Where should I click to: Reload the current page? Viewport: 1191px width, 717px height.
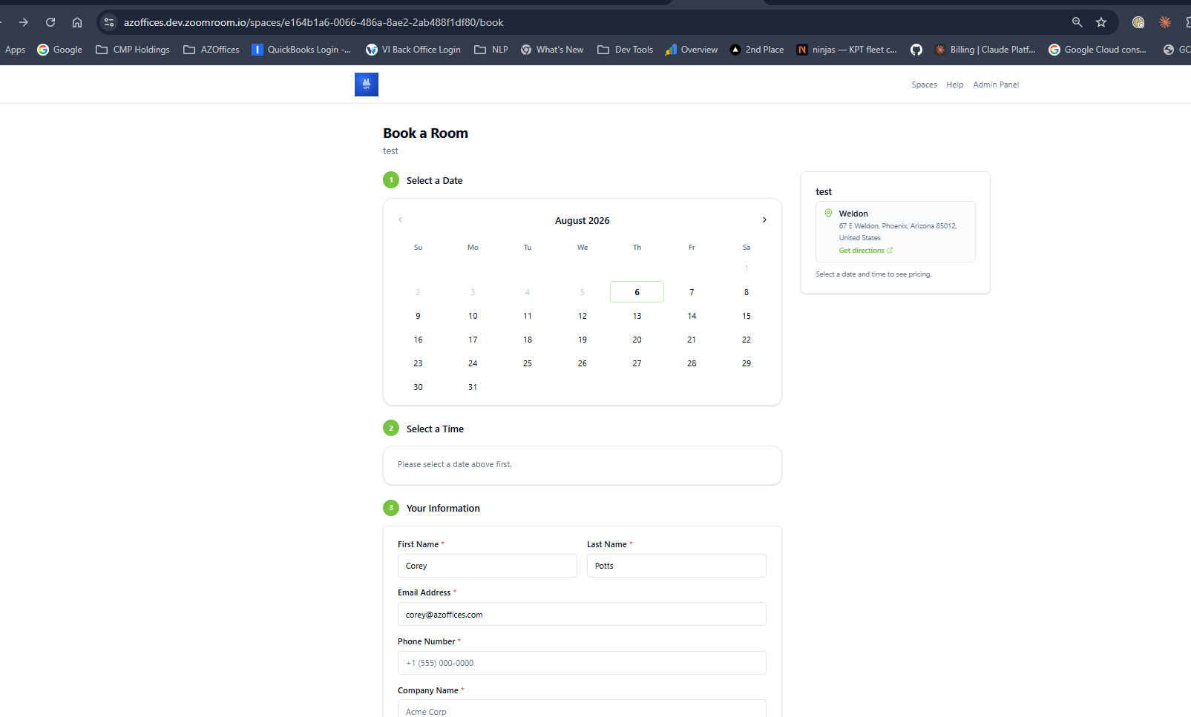(50, 22)
